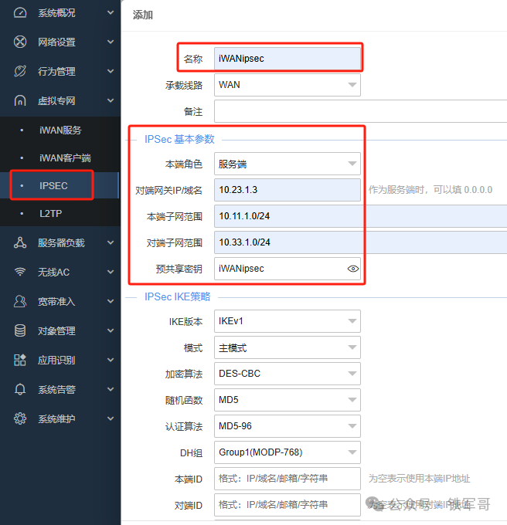Click the 名称 field containing iWANipsec
The height and width of the screenshot is (525, 507).
[x=288, y=58]
